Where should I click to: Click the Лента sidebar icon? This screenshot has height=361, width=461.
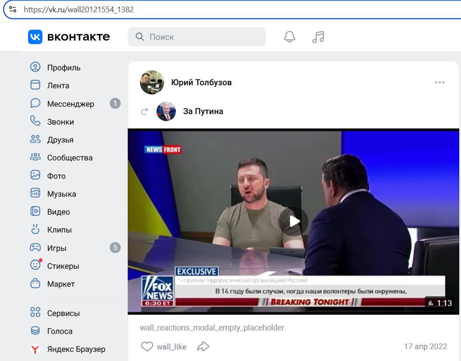click(35, 85)
